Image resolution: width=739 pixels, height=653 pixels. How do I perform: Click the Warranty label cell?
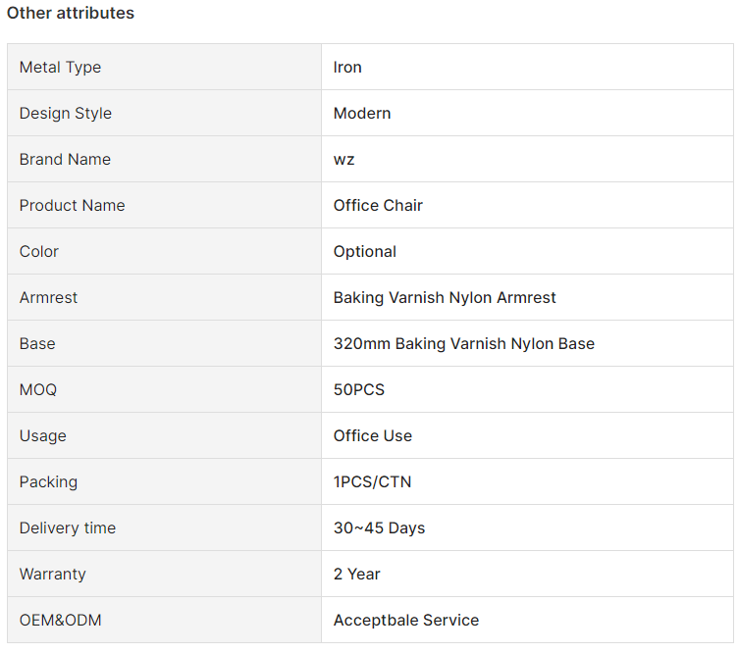click(164, 574)
